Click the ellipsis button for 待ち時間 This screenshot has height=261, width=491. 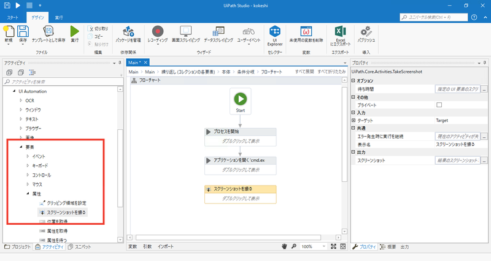[484, 89]
